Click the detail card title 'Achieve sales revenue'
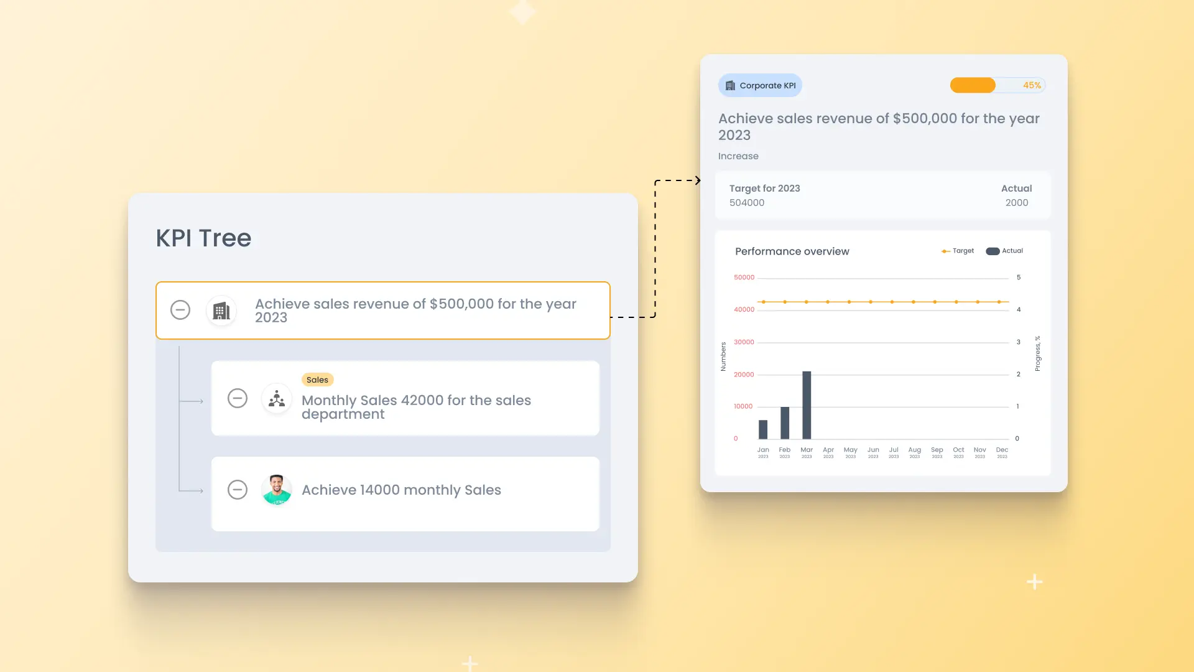Viewport: 1194px width, 672px height. click(879, 126)
